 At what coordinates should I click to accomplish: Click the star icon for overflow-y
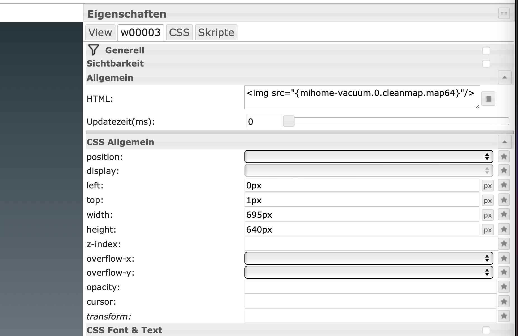(504, 272)
